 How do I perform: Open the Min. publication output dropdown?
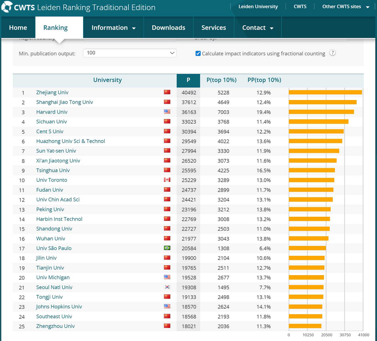130,53
